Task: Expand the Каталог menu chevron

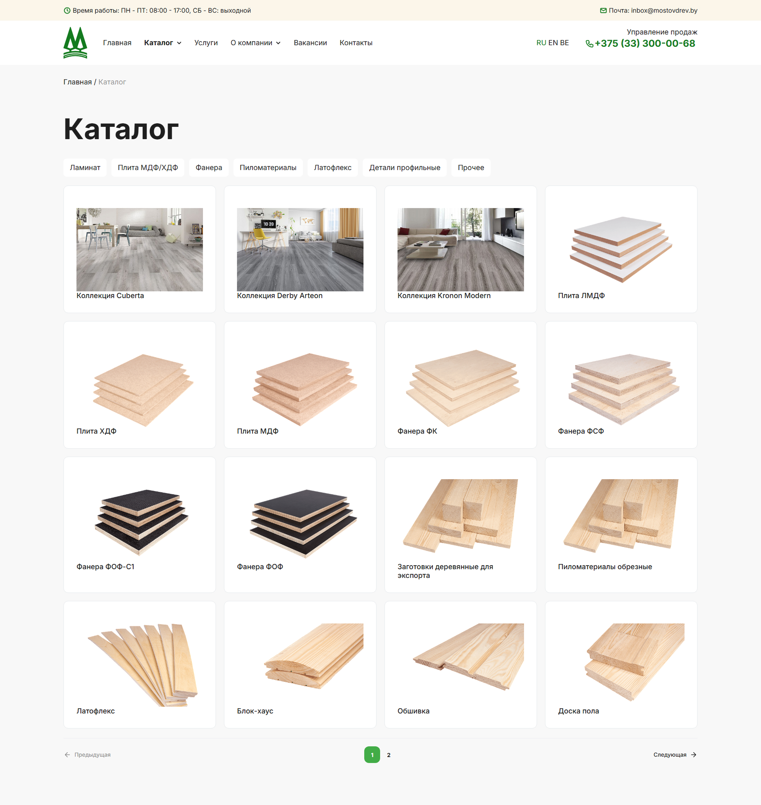Action: coord(179,43)
